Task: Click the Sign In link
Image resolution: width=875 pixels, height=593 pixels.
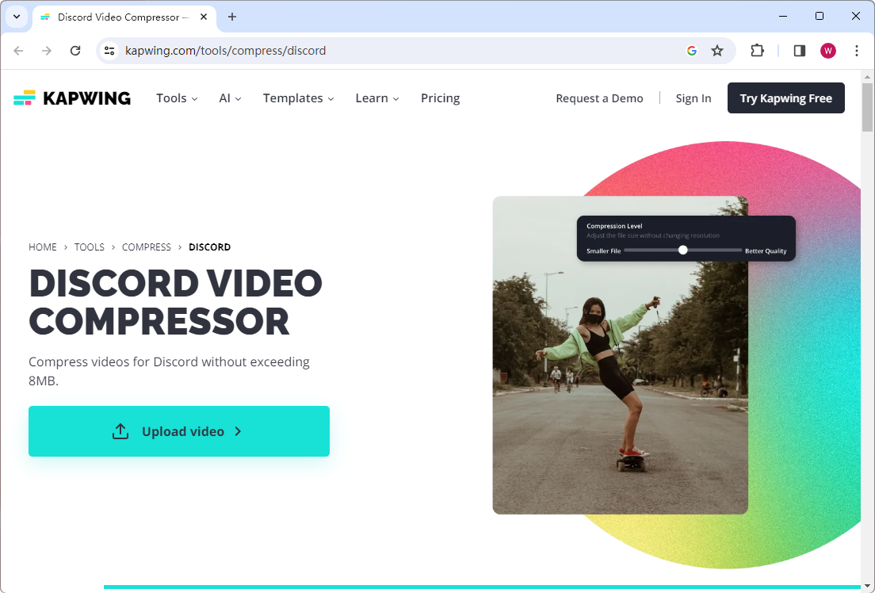Action: coord(694,98)
